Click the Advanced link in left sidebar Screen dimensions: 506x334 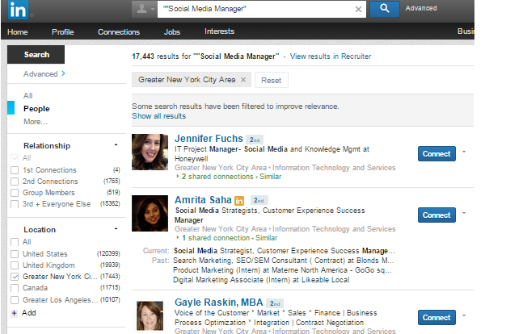tap(40, 73)
